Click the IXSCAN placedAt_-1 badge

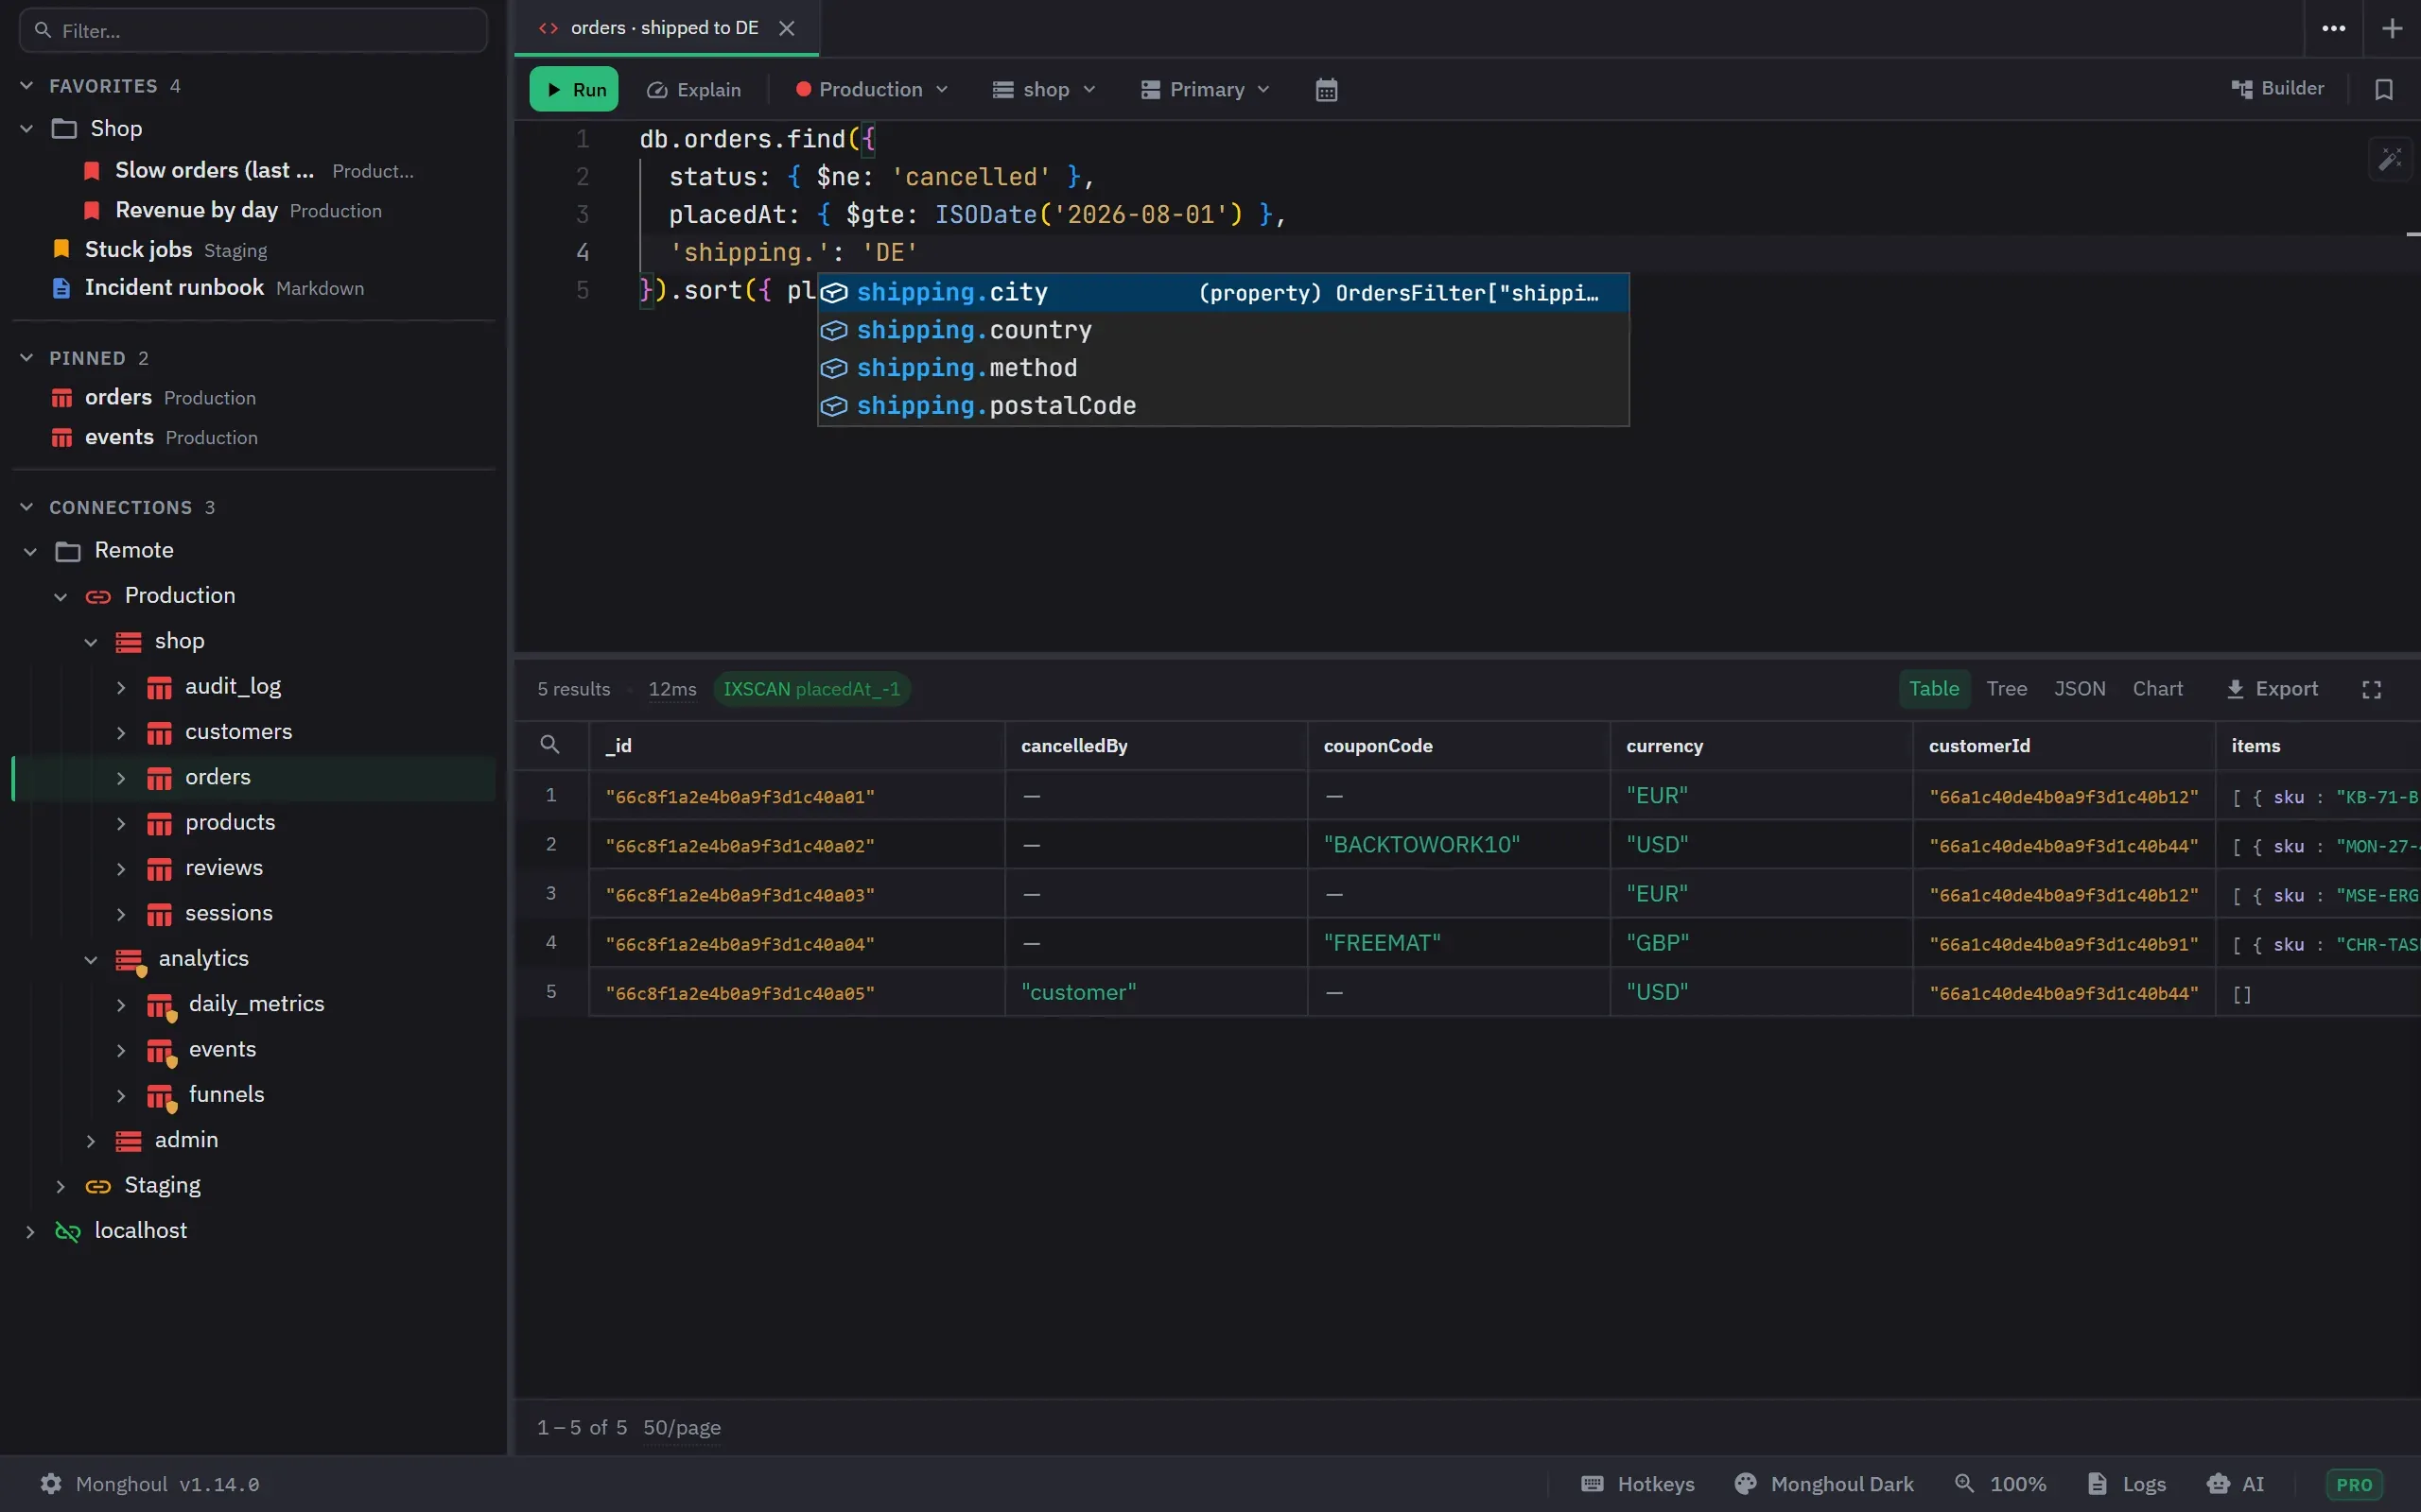(x=811, y=689)
